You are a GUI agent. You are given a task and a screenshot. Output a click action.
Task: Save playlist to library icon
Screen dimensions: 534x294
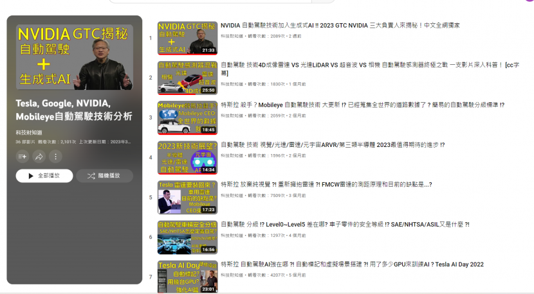(22, 157)
